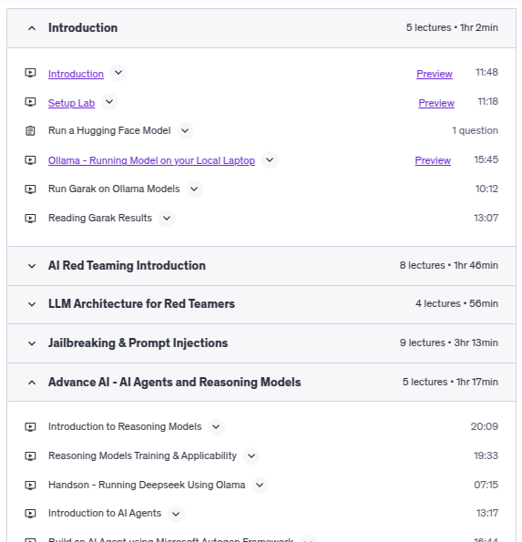The height and width of the screenshot is (542, 522).
Task: Click Preview for Setup Lab lecture
Action: (436, 103)
